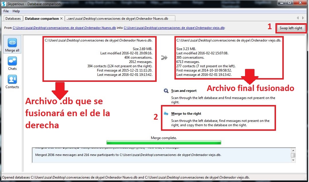
Task: Click the 'Opened databases' status bar text
Action: [x=126, y=177]
